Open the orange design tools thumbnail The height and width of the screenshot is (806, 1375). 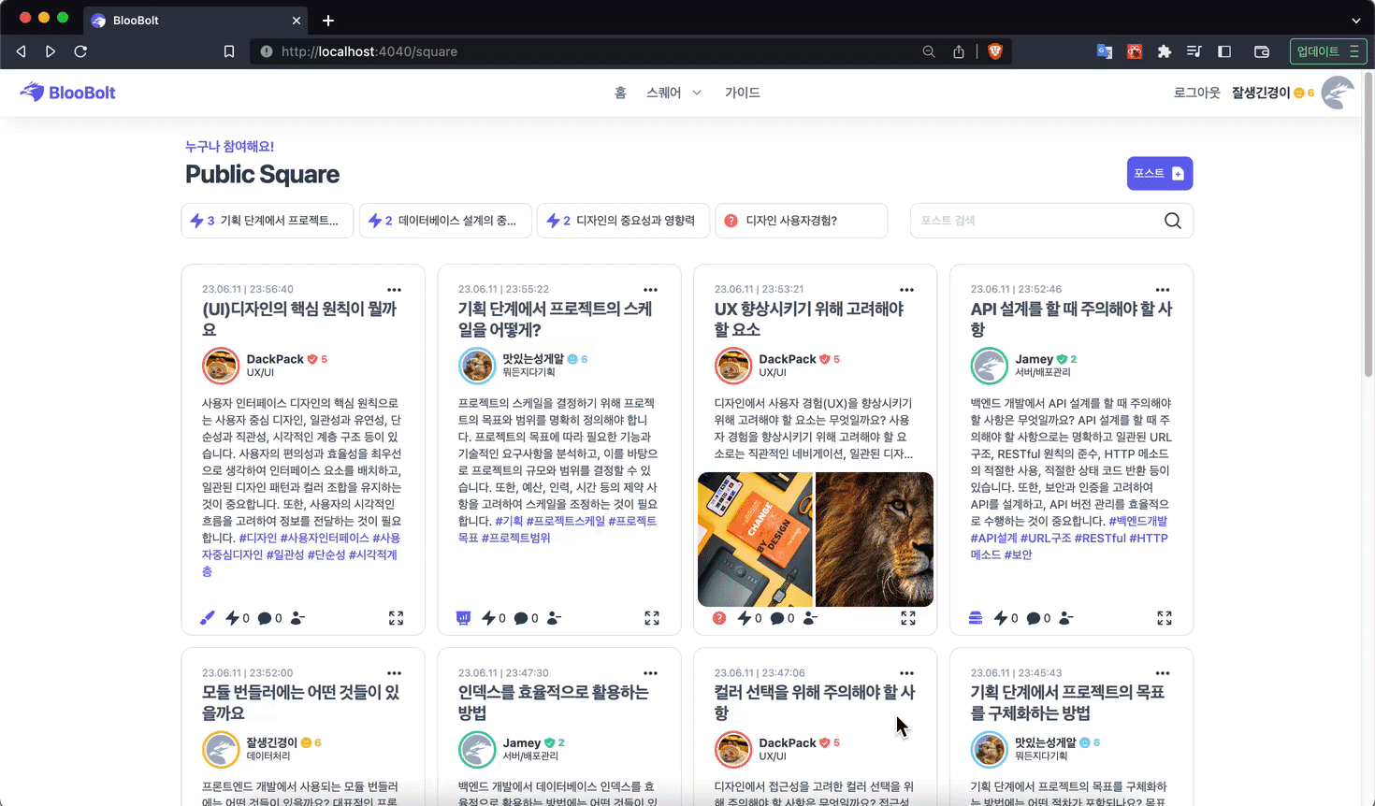point(756,540)
